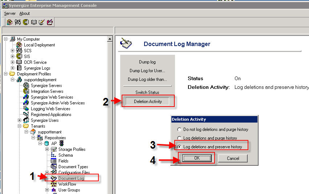Select the SCS node icon
This screenshot has height=194, width=309.
point(19,50)
